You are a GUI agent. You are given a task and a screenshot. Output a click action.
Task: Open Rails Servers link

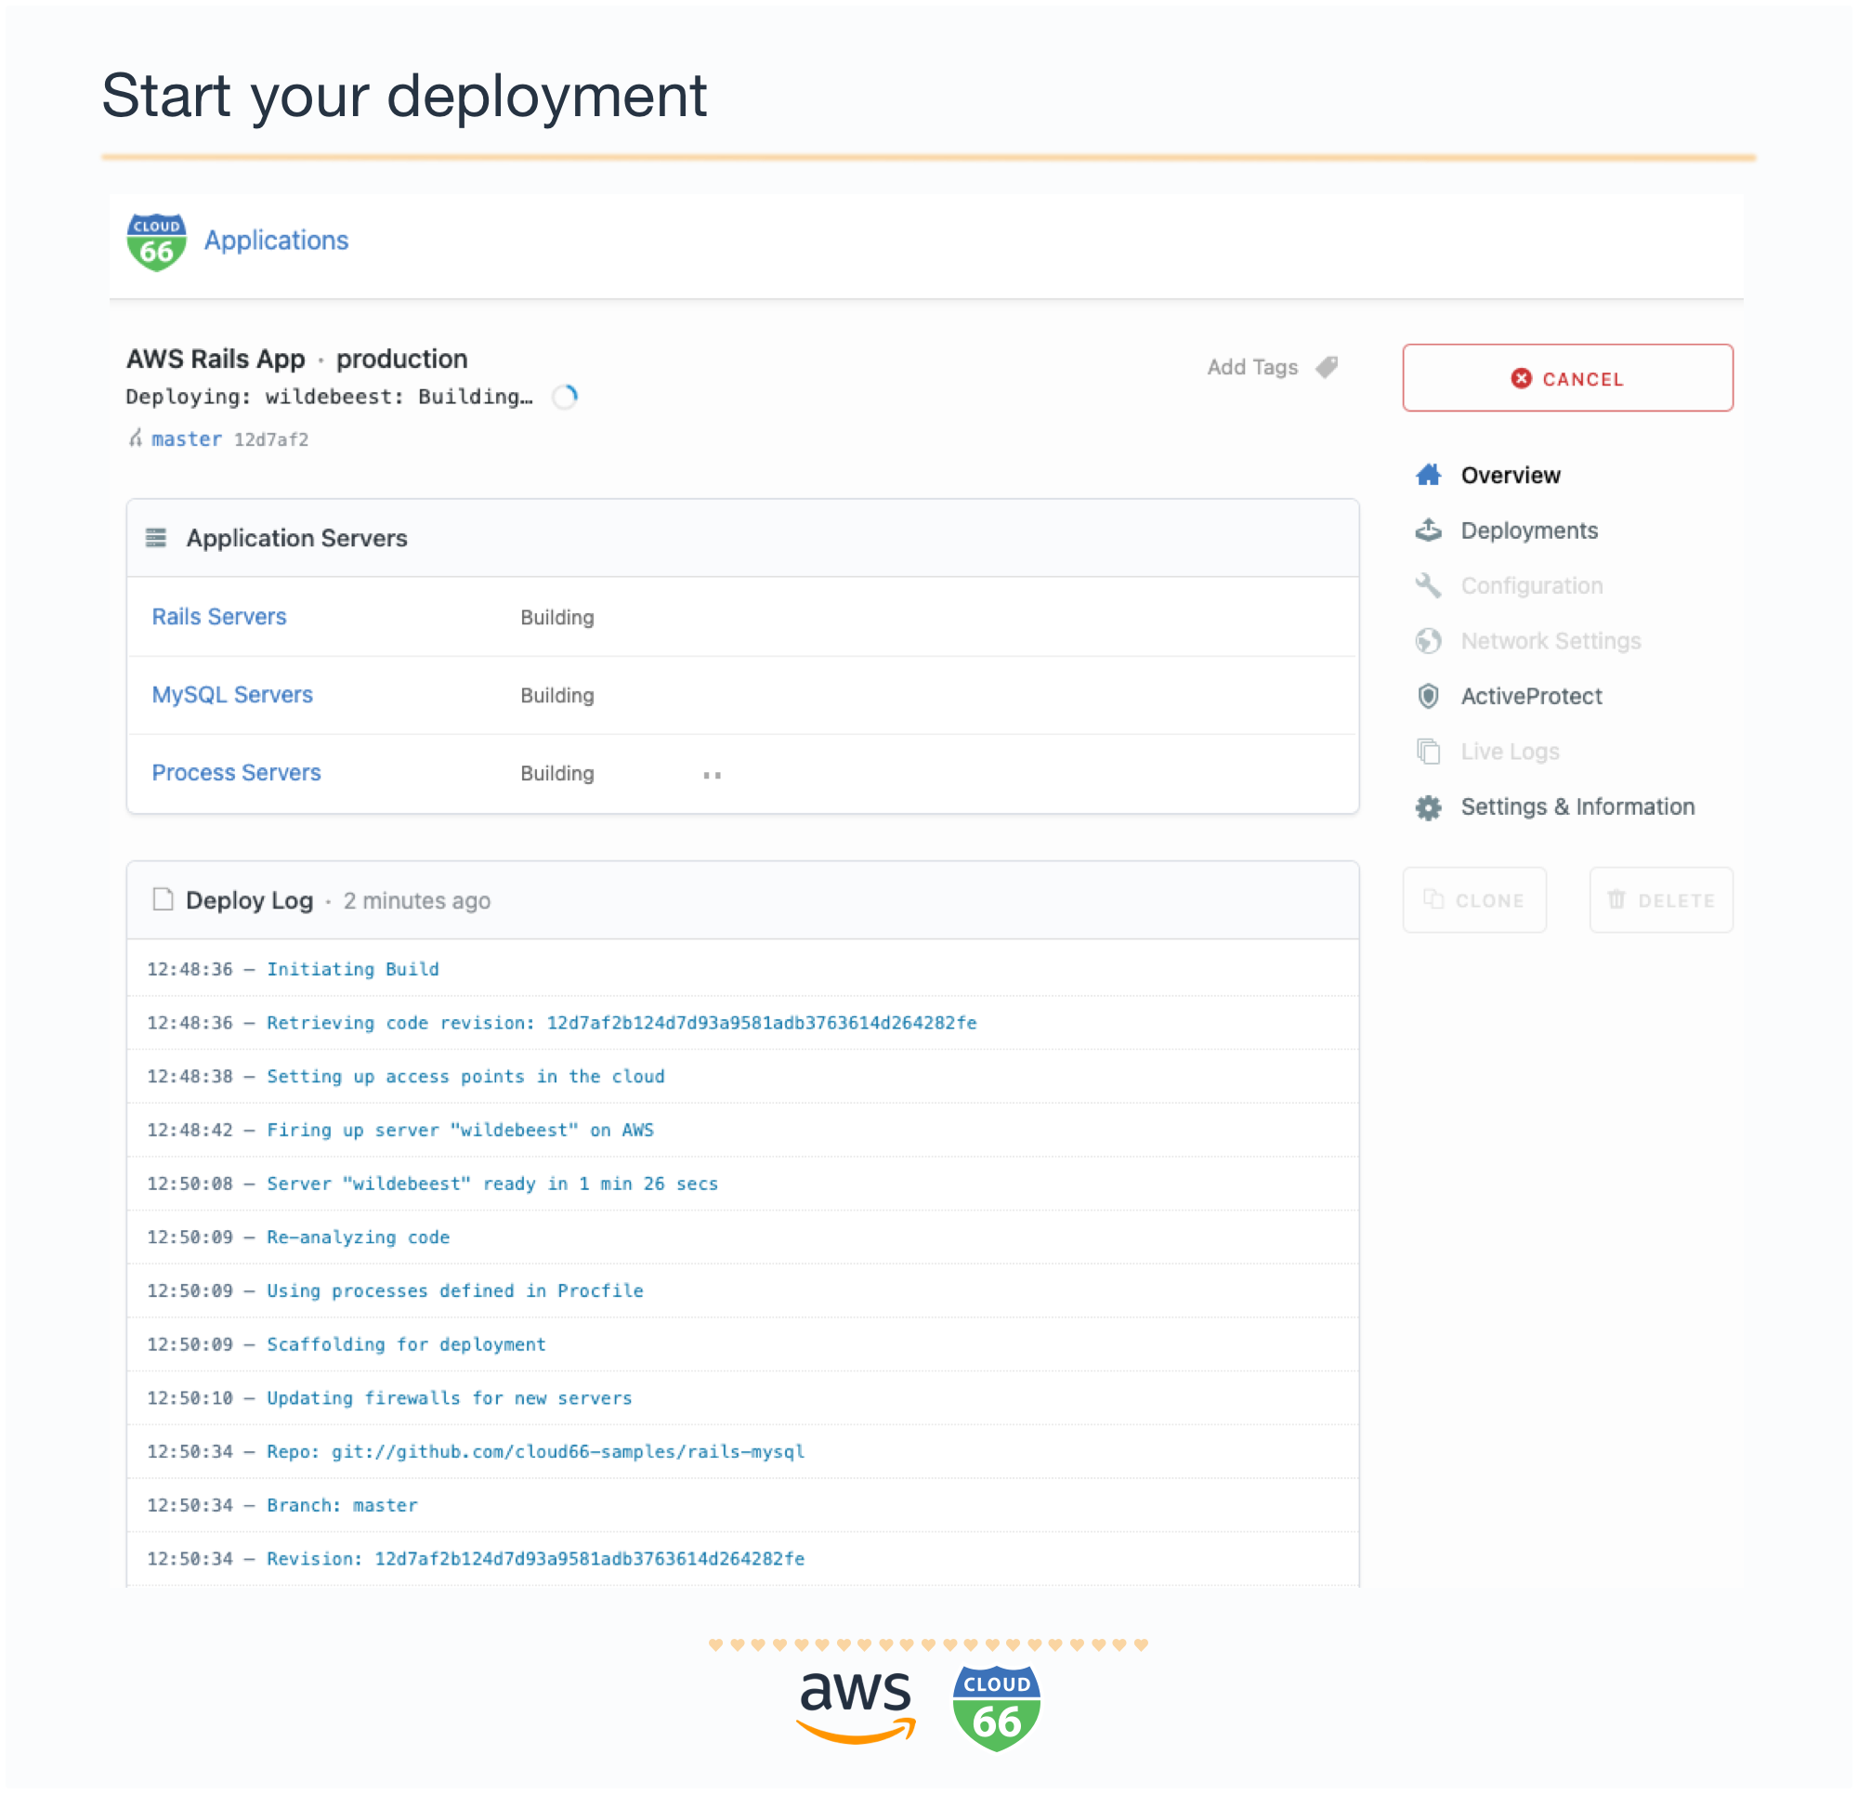pos(219,616)
